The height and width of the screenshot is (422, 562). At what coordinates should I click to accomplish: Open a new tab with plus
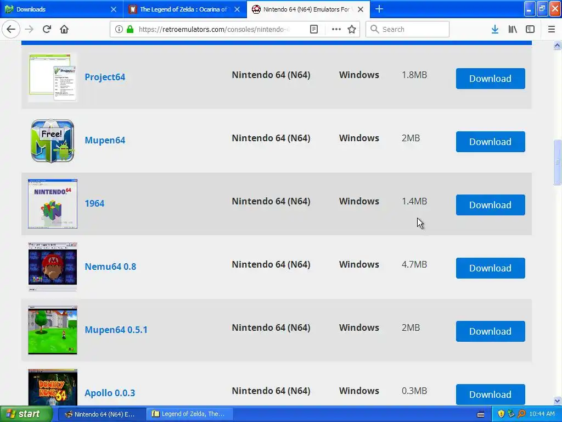(x=379, y=9)
